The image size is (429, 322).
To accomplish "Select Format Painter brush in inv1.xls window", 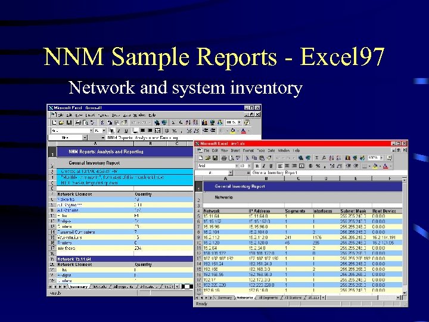I will 269,158.
